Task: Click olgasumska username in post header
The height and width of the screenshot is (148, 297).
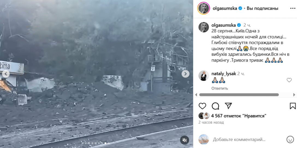Action: click(x=225, y=8)
